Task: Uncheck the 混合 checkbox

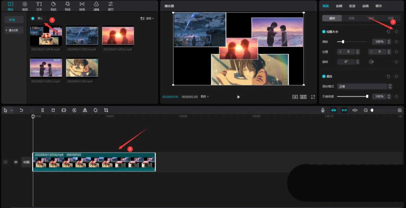Action: [x=324, y=76]
